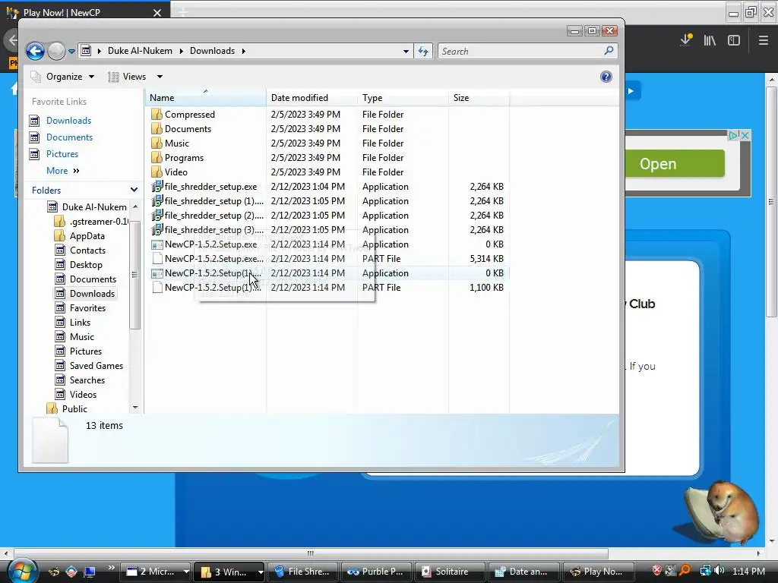Viewport: 778px width, 583px height.
Task: Collapse the Folders pane chevron
Action: 134,190
